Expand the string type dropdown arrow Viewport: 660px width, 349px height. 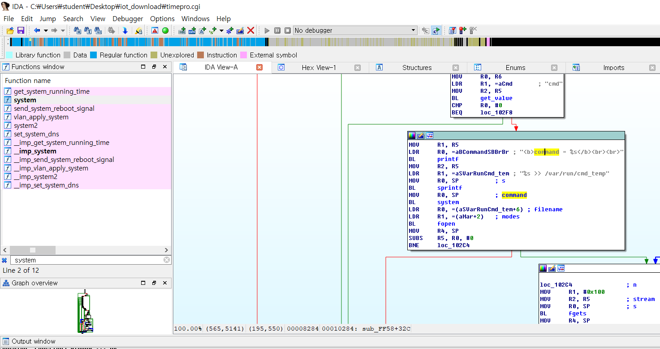coord(221,31)
